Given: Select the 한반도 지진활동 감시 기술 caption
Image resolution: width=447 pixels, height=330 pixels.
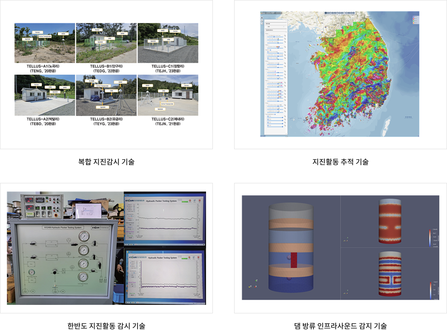Looking at the screenshot, I should pos(106,326).
